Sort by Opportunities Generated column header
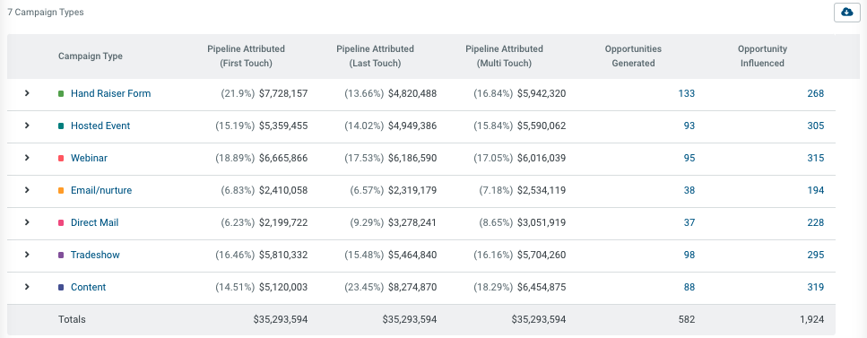 click(633, 56)
